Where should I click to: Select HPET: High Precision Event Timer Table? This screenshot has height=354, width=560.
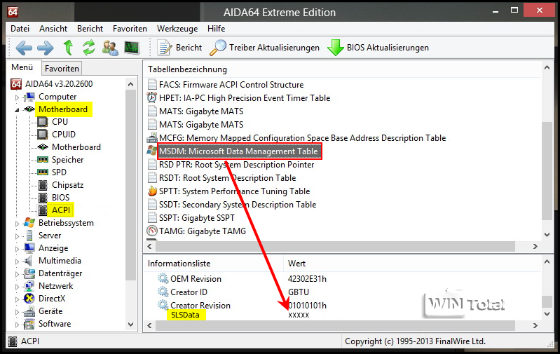point(245,98)
